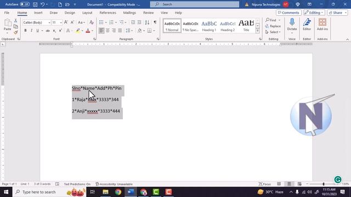351x197 pixels.
Task: Adjust the zoom slider in status bar
Action: pos(323,184)
